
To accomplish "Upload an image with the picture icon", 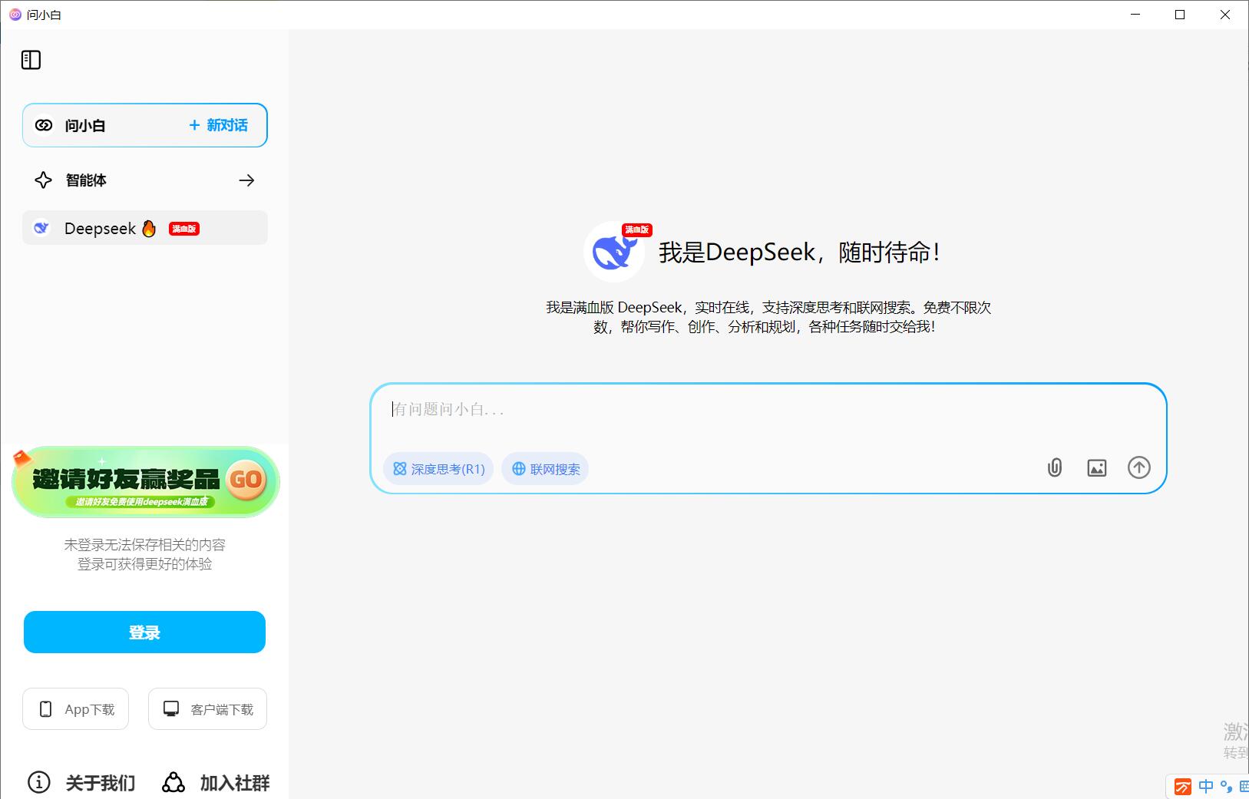I will tap(1097, 467).
